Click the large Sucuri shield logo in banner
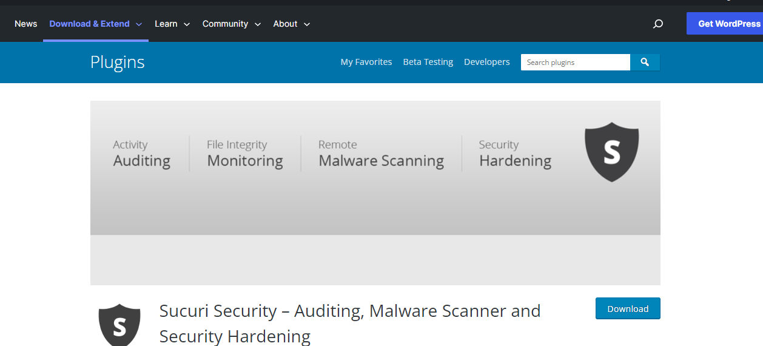This screenshot has height=346, width=763. tap(612, 152)
